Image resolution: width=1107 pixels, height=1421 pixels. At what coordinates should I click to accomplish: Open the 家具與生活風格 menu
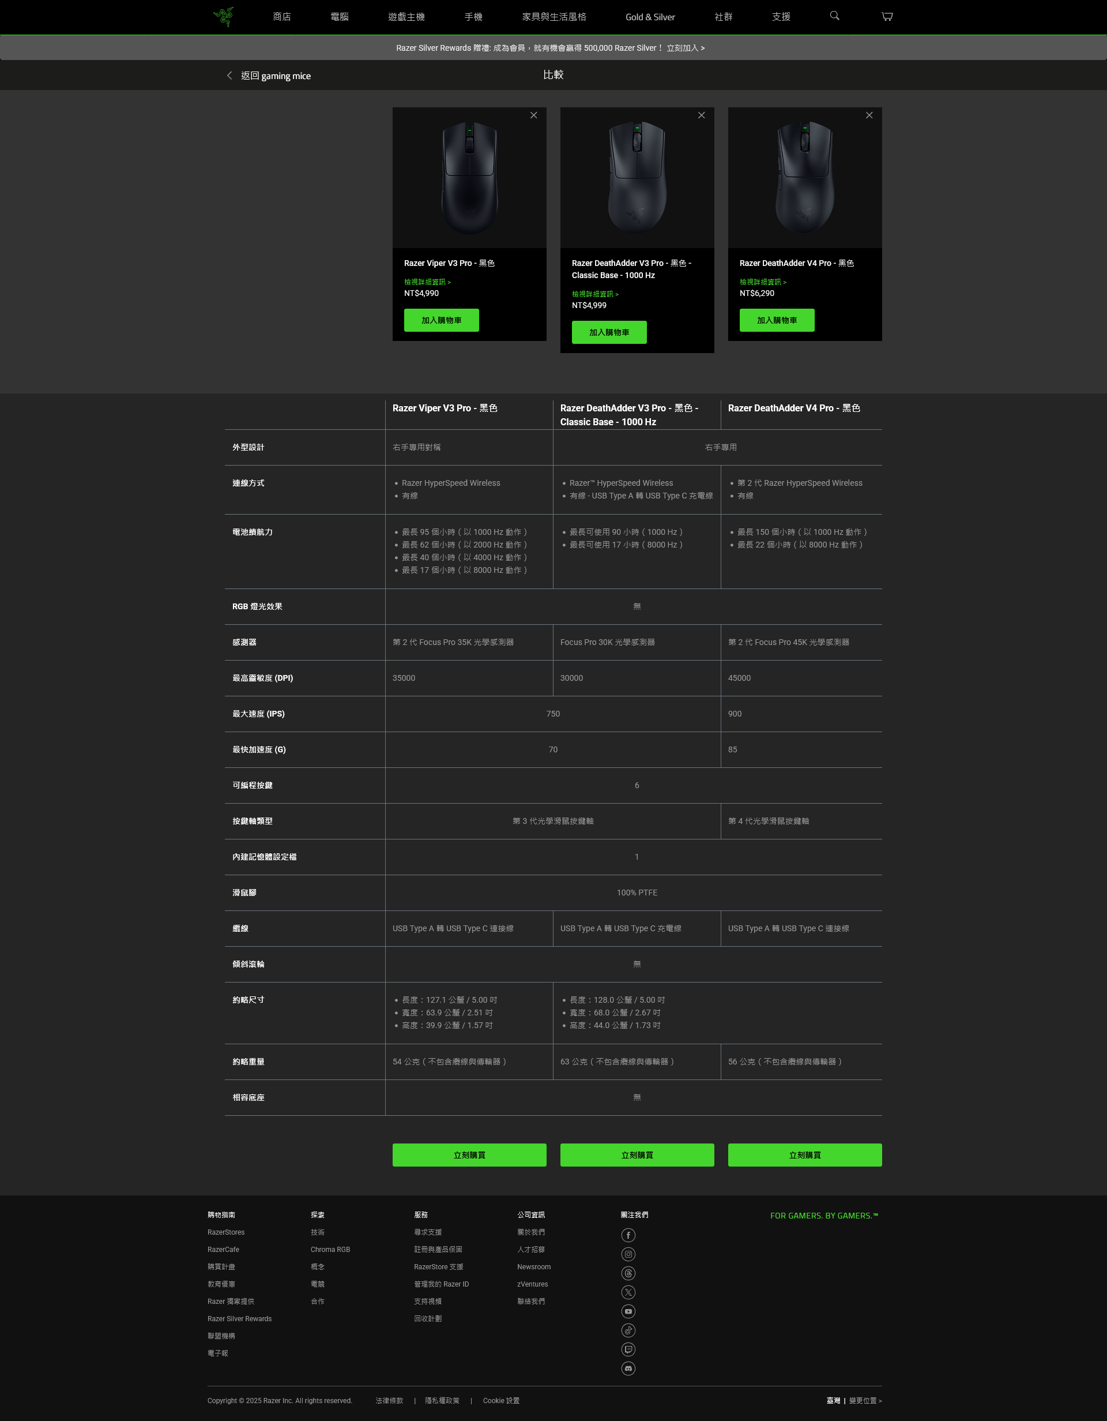click(x=554, y=17)
